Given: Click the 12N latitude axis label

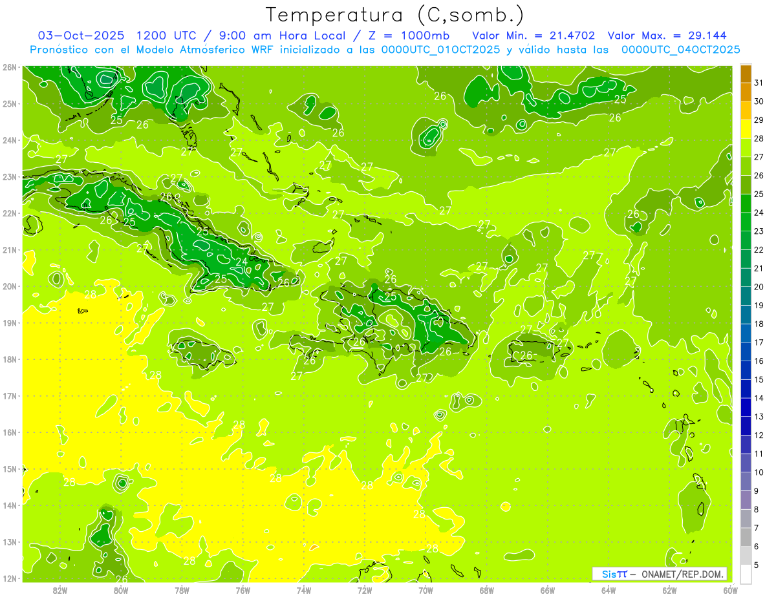Looking at the screenshot, I should point(10,578).
